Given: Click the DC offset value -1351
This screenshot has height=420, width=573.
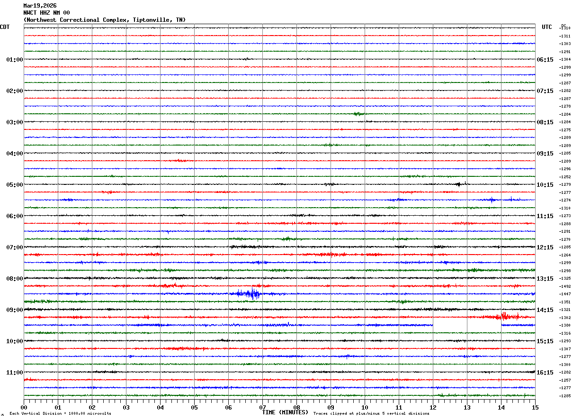Looking at the screenshot, I should [x=565, y=302].
